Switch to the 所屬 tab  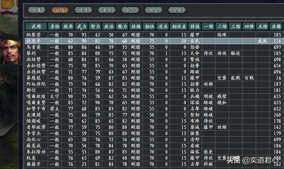click(x=36, y=10)
